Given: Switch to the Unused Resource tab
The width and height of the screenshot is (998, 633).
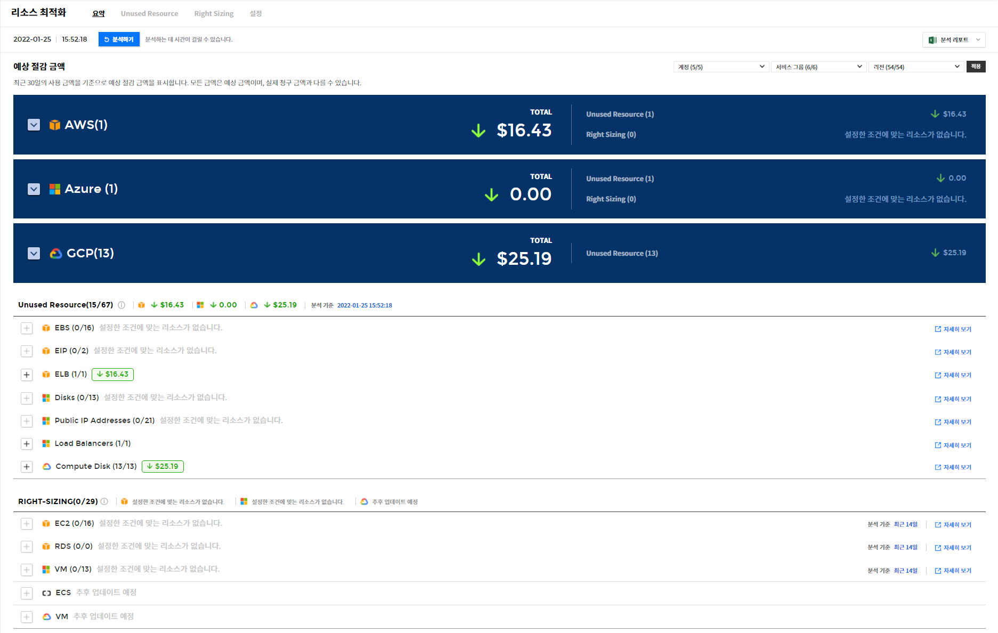Looking at the screenshot, I should (149, 13).
